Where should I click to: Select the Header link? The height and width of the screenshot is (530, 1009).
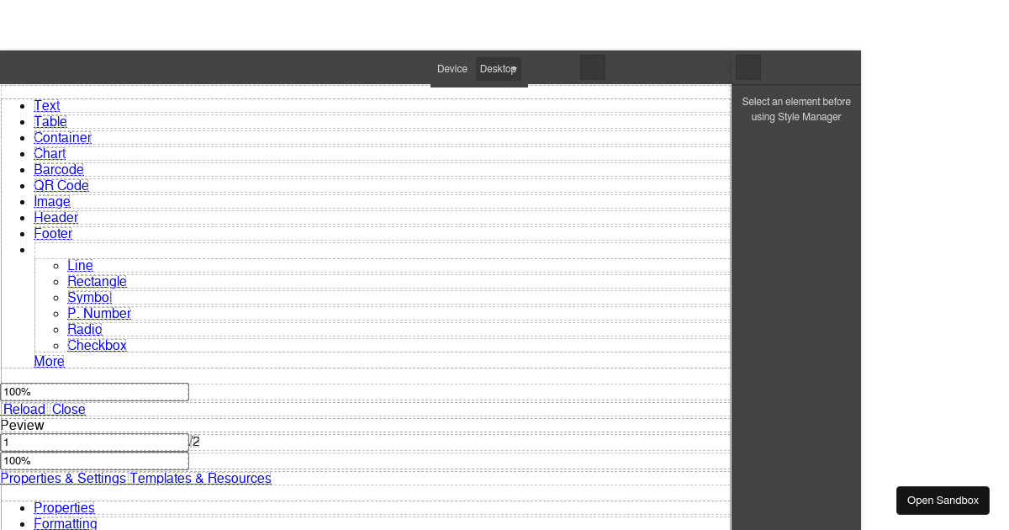pyautogui.click(x=55, y=218)
